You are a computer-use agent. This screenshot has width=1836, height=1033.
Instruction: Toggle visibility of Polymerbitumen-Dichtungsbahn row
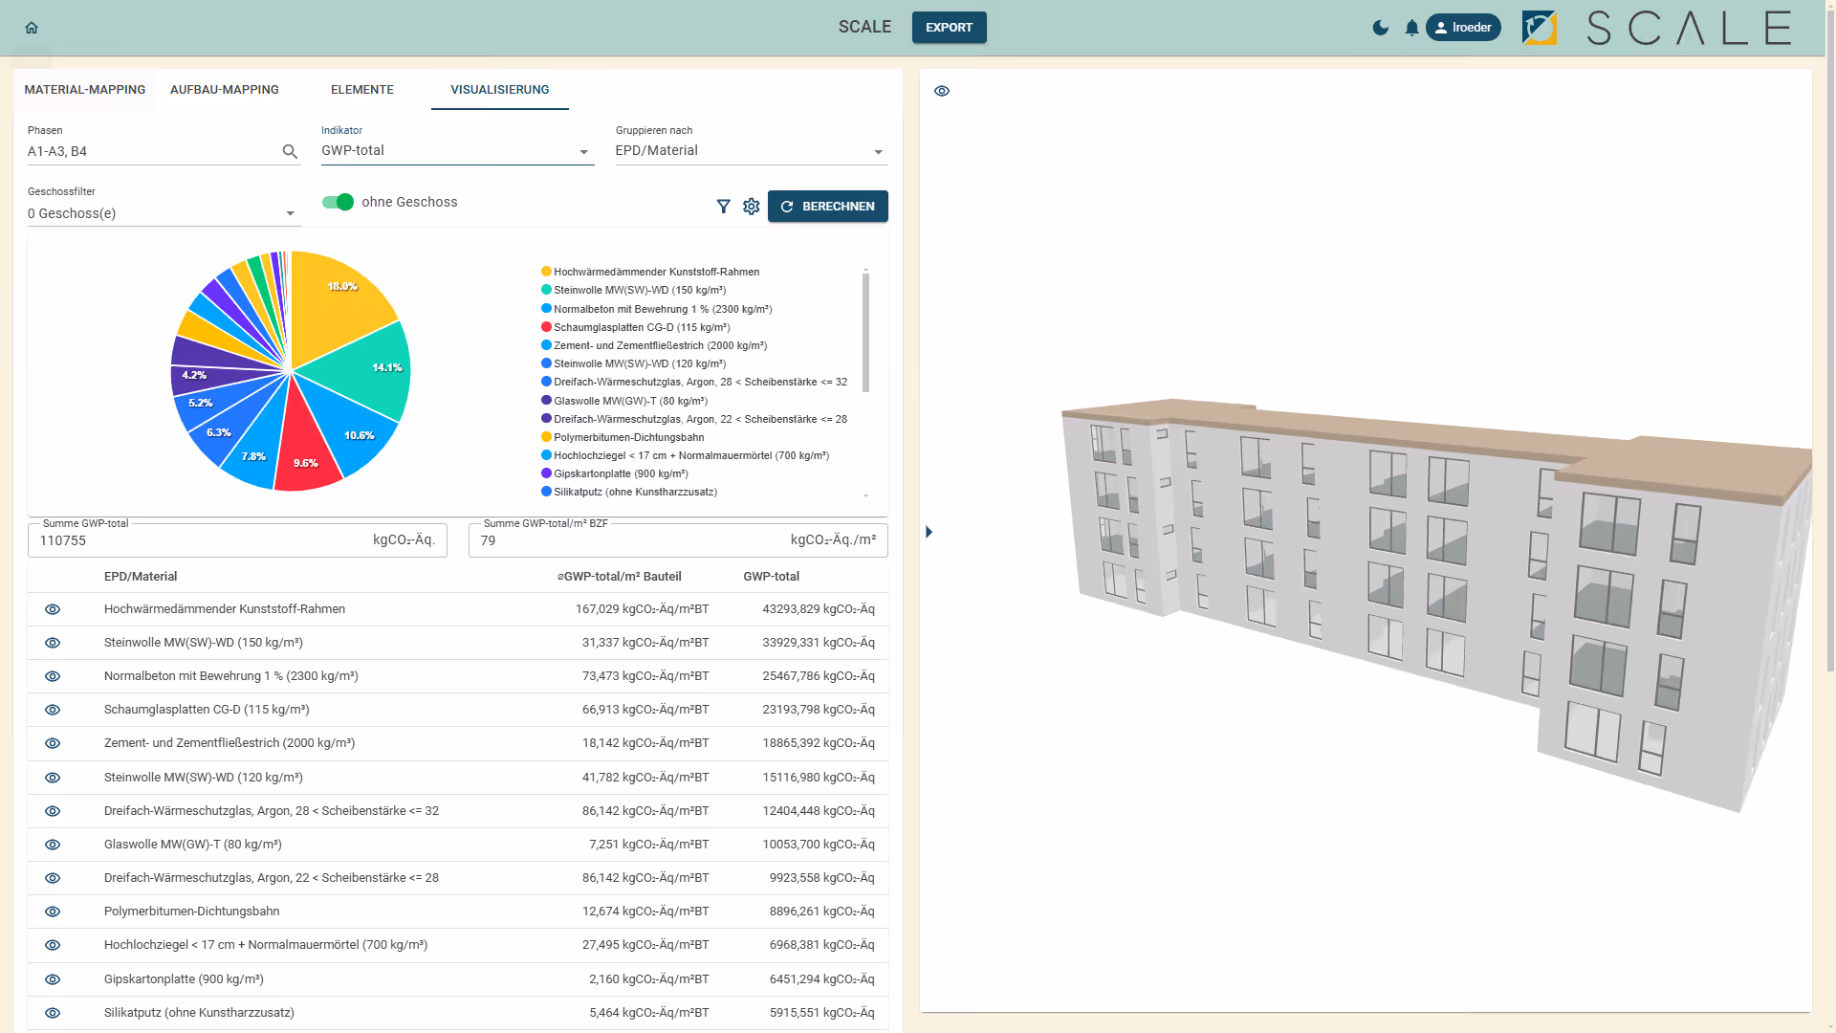(53, 912)
